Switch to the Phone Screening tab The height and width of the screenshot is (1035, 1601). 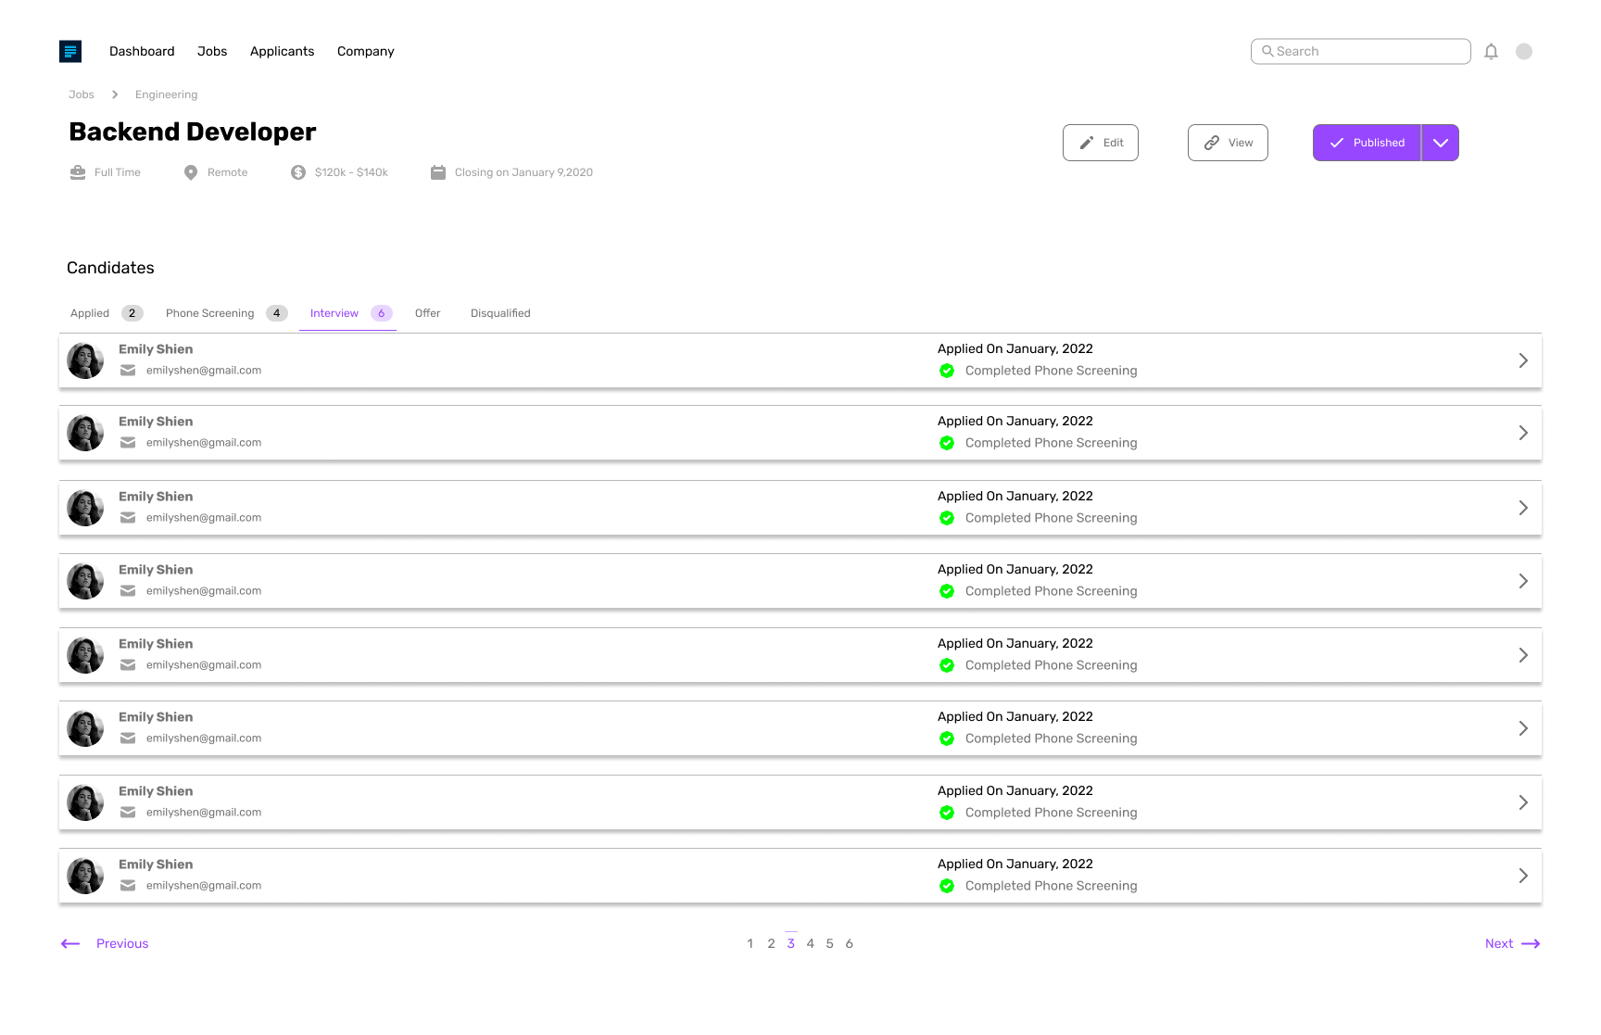pos(209,313)
